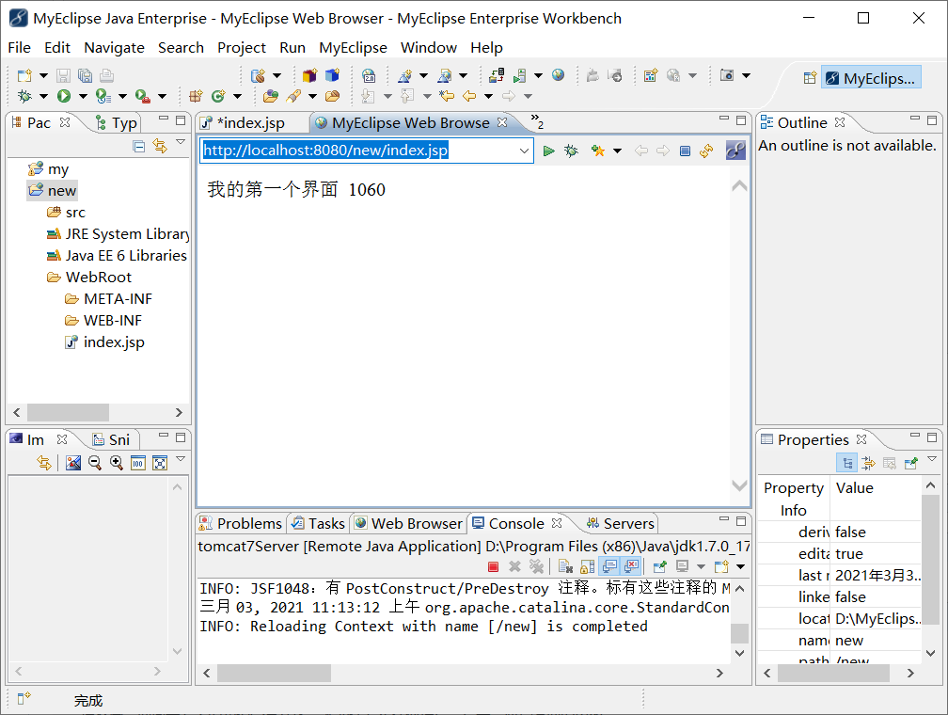Show hidden editor tabs chevron list
Image resolution: width=948 pixels, height=715 pixels.
click(537, 121)
